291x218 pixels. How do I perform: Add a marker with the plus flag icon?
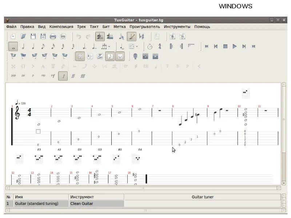tap(13, 56)
